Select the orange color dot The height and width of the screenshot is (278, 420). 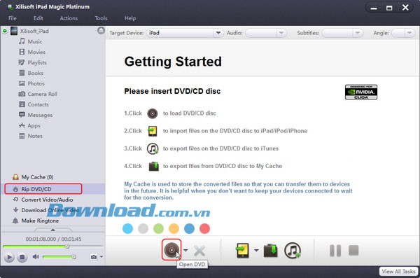click(x=174, y=229)
